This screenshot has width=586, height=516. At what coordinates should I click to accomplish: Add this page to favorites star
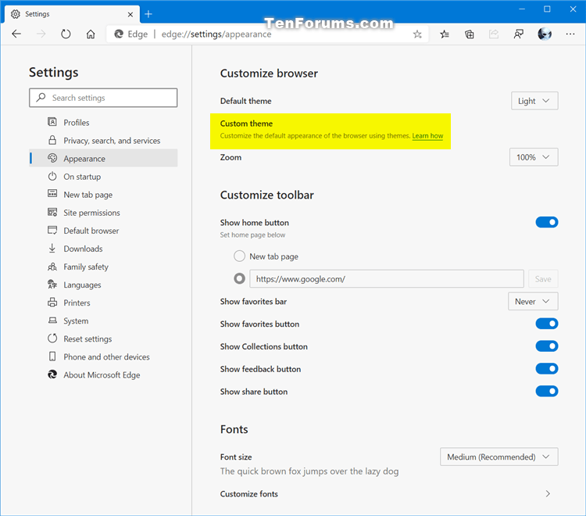[x=417, y=34]
